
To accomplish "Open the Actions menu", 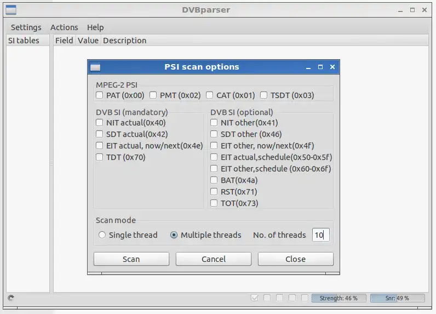I will point(64,27).
